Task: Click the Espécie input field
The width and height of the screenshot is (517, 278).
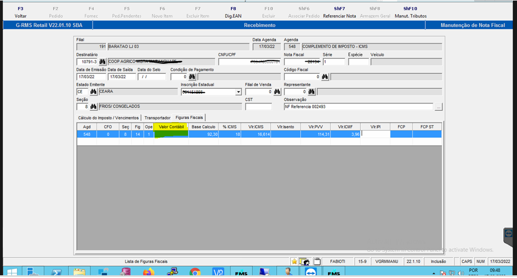Action: (358, 62)
